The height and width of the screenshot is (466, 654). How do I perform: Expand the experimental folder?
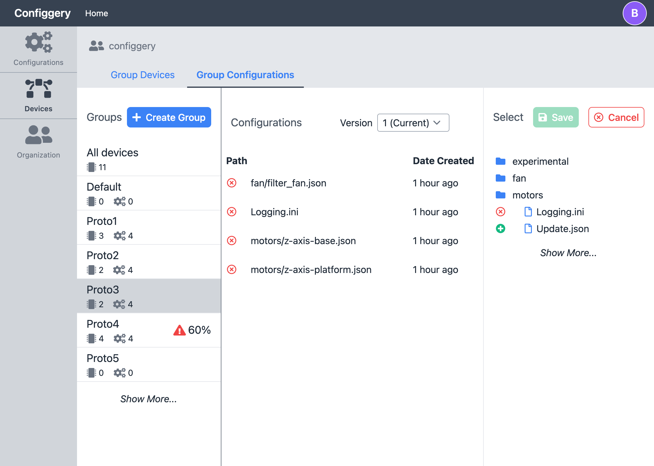(x=540, y=161)
